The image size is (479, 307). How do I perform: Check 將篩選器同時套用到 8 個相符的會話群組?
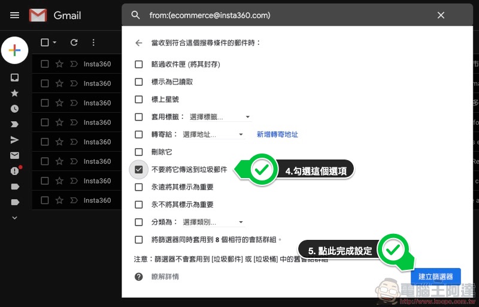[139, 239]
